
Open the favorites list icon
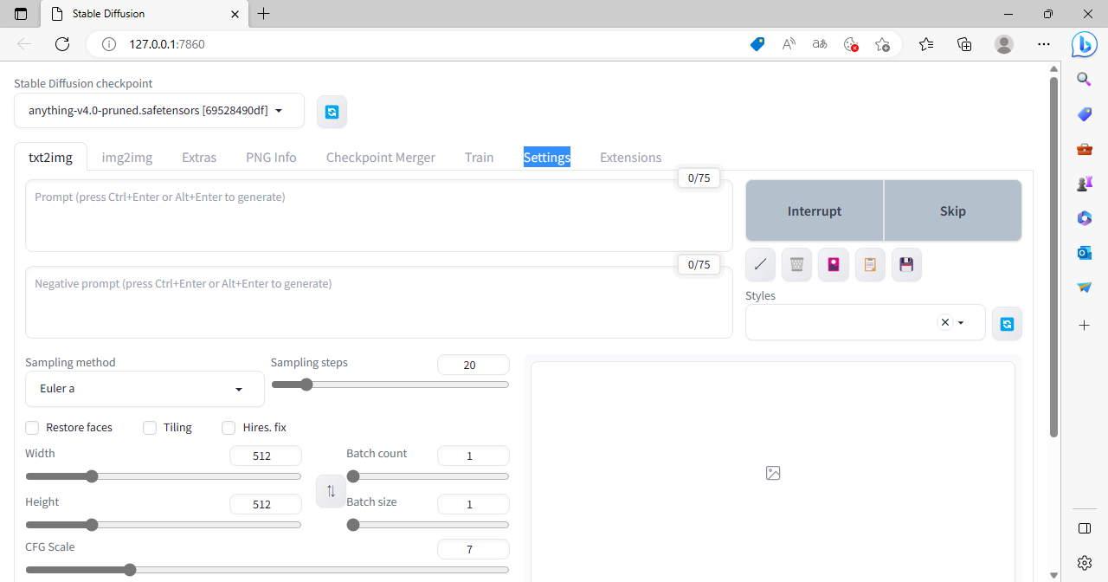point(926,44)
